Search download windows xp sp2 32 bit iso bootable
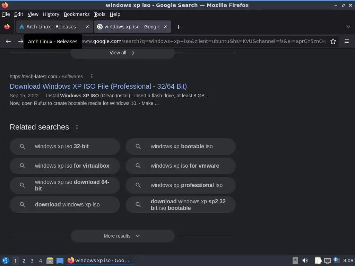Screen dimensions: 355x266 click(x=181, y=204)
